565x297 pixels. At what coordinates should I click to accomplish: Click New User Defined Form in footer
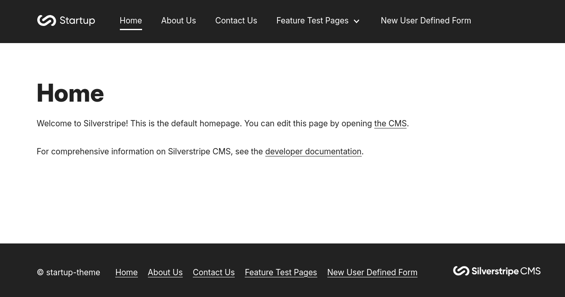click(372, 272)
